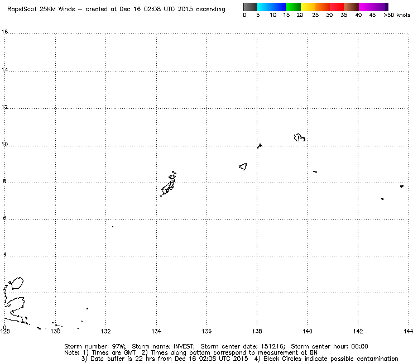Click the 'Times are GMT' note

113,353
